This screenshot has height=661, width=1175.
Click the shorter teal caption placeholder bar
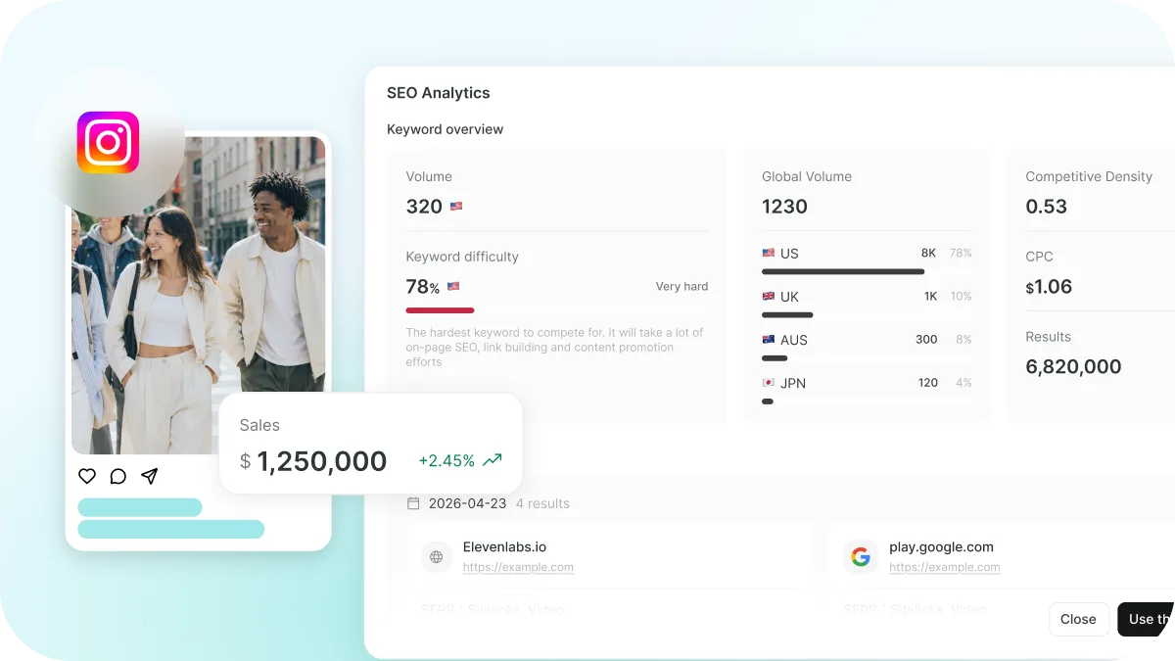click(x=140, y=507)
